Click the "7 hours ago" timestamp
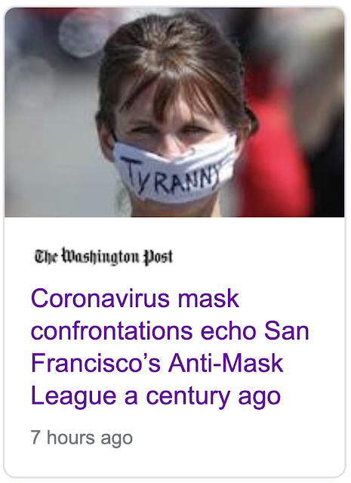The width and height of the screenshot is (351, 483). [82, 438]
